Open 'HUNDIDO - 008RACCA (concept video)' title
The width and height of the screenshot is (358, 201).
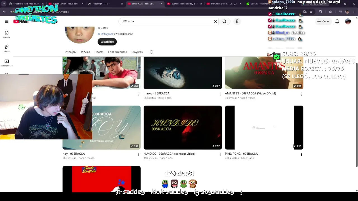(169, 154)
